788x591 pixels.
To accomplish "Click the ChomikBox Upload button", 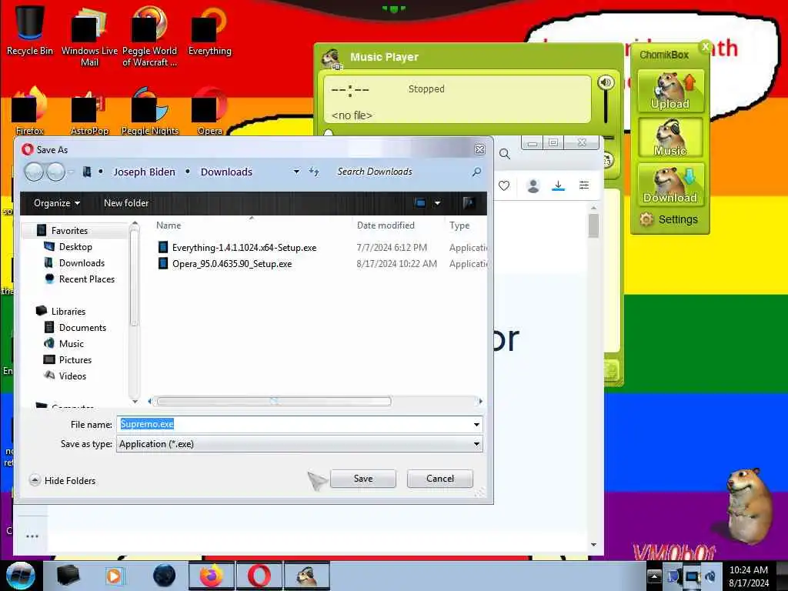I will point(670,91).
